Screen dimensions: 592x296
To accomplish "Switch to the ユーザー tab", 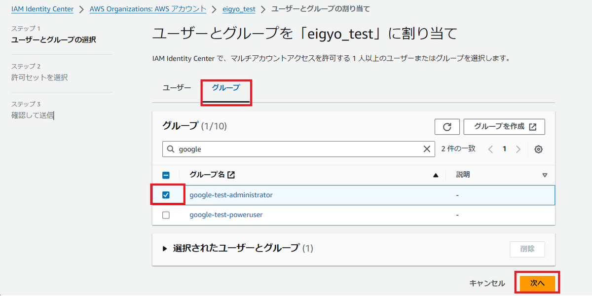I will tap(177, 88).
